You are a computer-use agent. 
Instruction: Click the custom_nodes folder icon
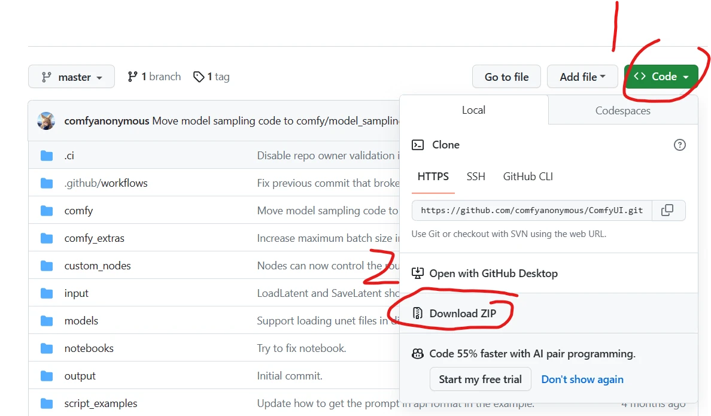click(x=47, y=266)
